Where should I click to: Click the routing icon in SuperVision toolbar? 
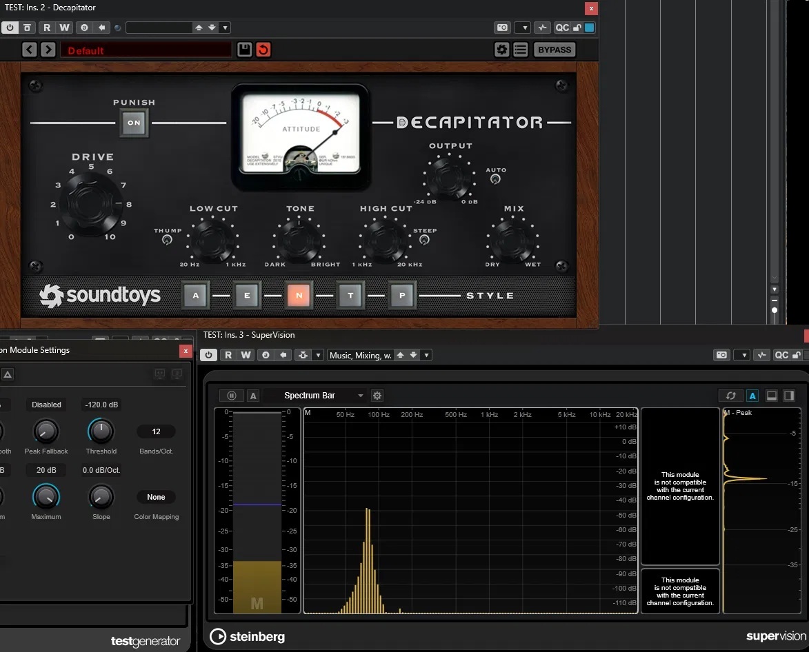point(303,355)
